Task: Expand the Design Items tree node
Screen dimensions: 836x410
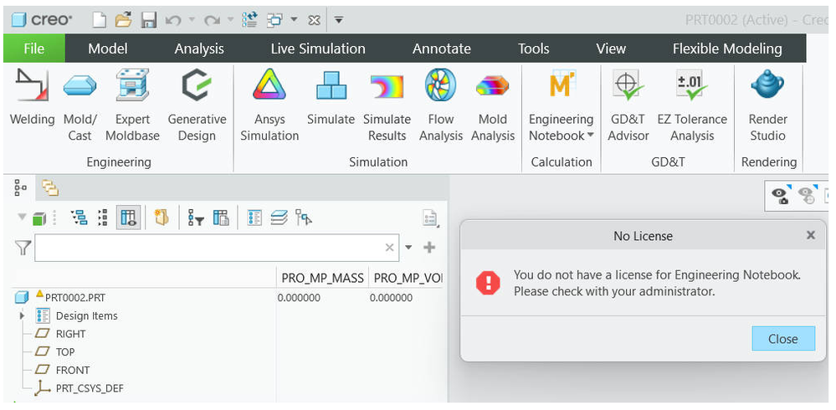Action: [23, 316]
